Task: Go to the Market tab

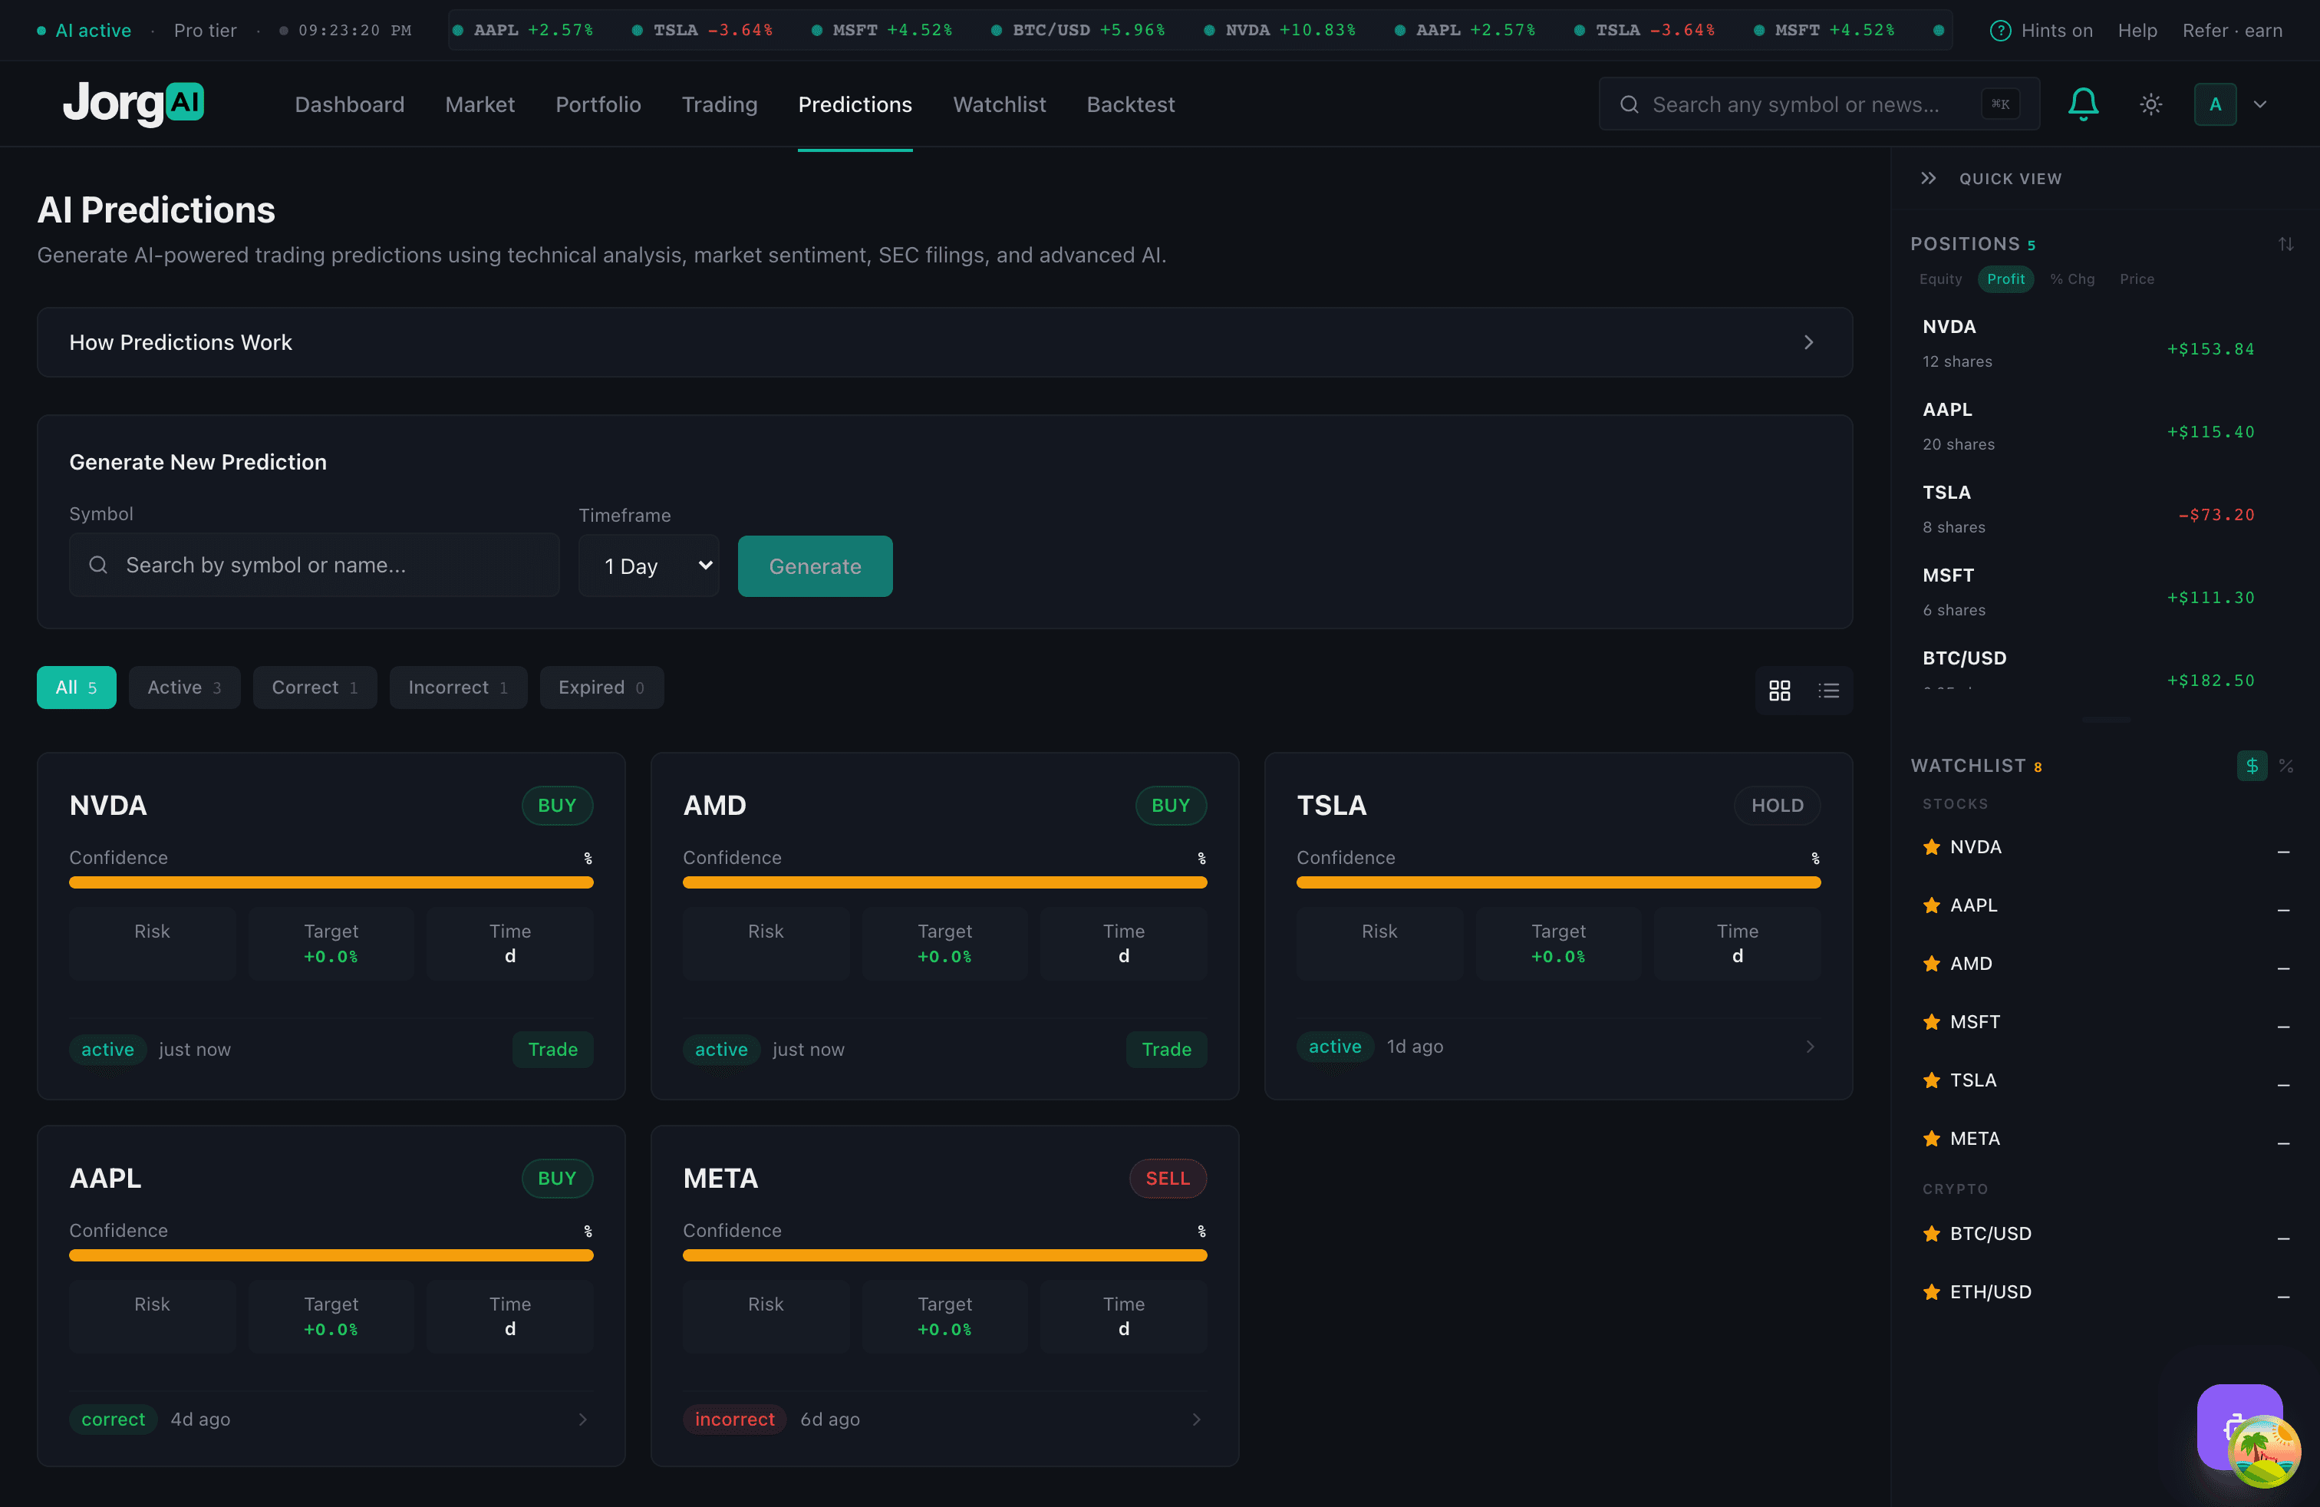Action: (479, 104)
